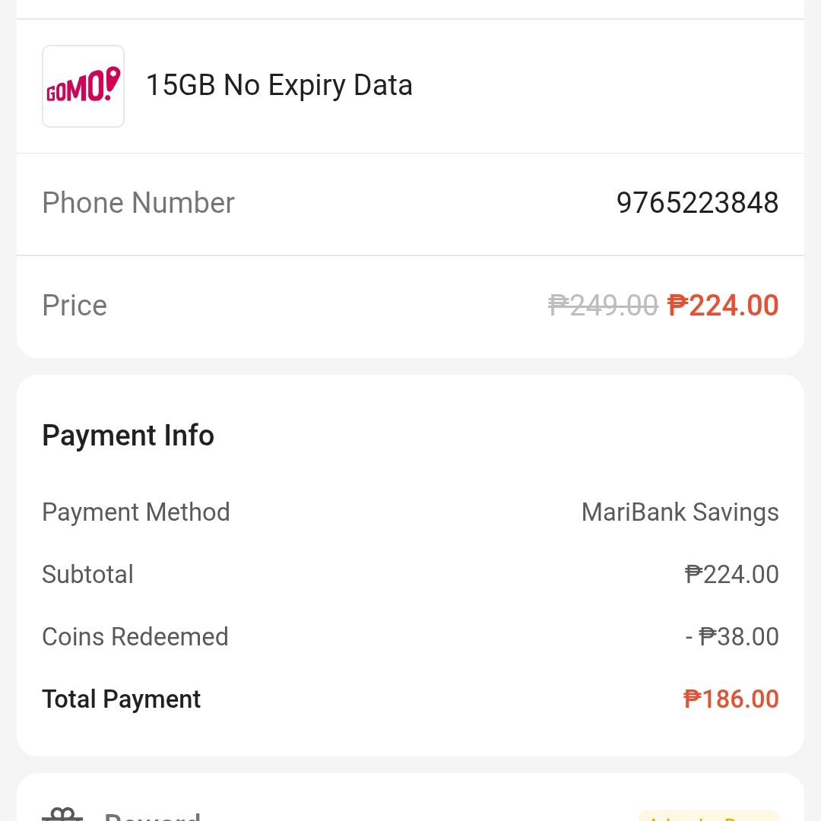821x821 pixels.
Task: Tap the Payment Method label
Action: 136,512
